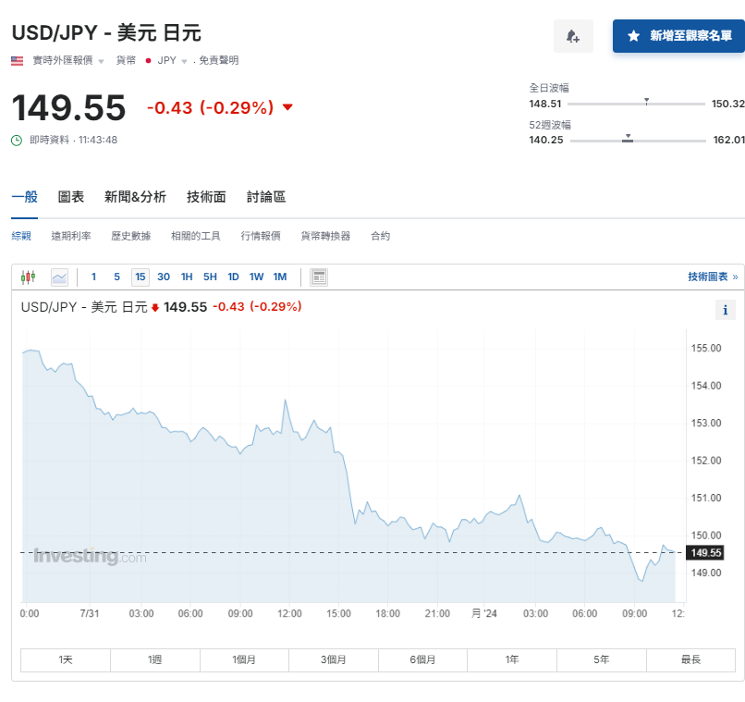The height and width of the screenshot is (702, 745).
Task: Select the 1個月 time range
Action: pos(244,659)
